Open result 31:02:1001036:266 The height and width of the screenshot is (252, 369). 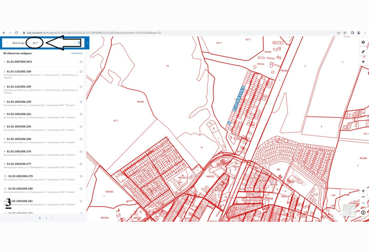pos(19,139)
